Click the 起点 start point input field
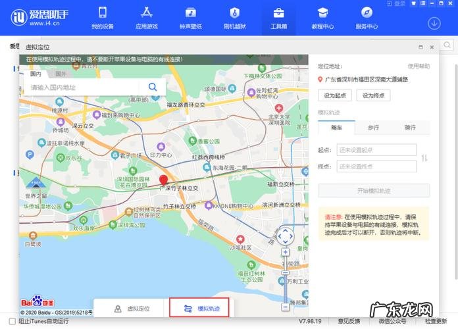Image resolution: width=458 pixels, height=329 pixels. pos(376,150)
